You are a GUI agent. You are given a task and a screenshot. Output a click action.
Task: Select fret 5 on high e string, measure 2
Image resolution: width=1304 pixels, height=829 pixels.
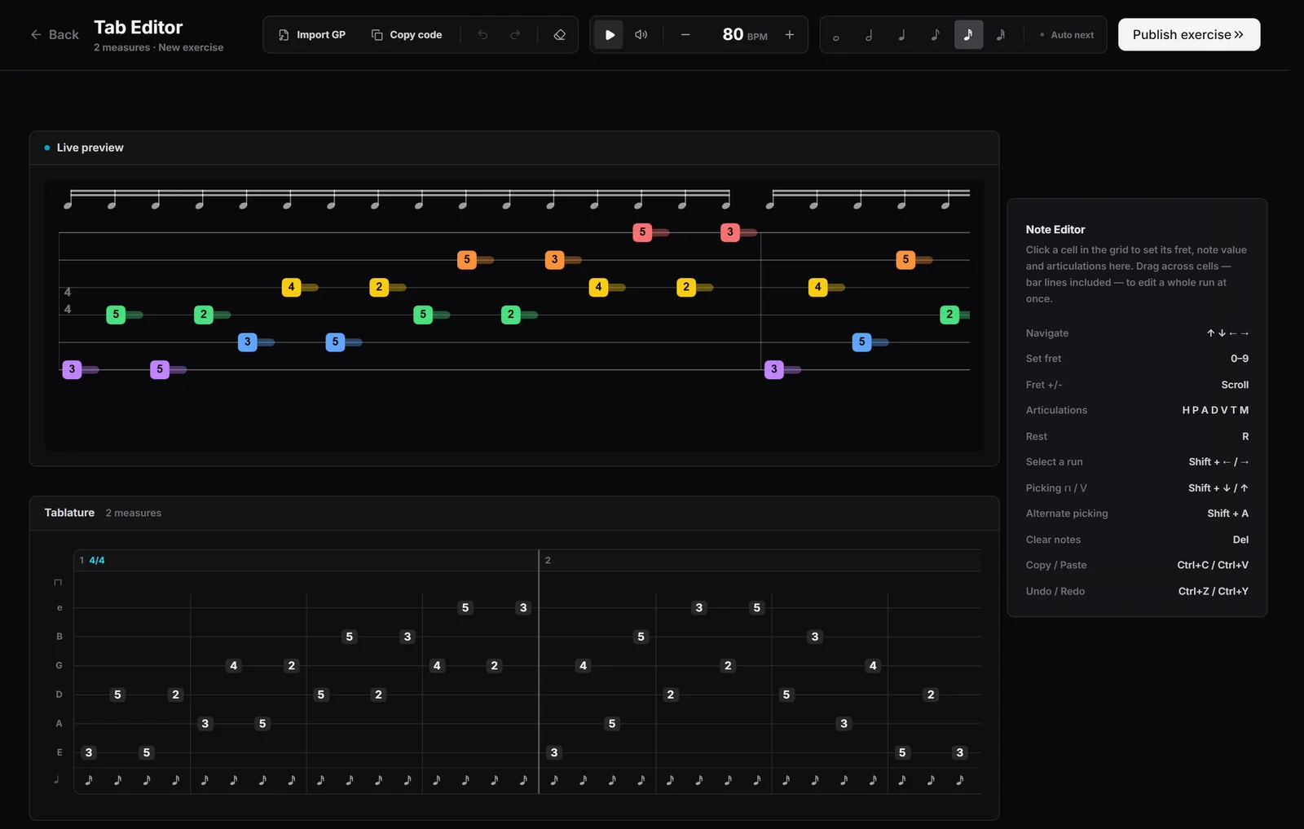coord(757,607)
